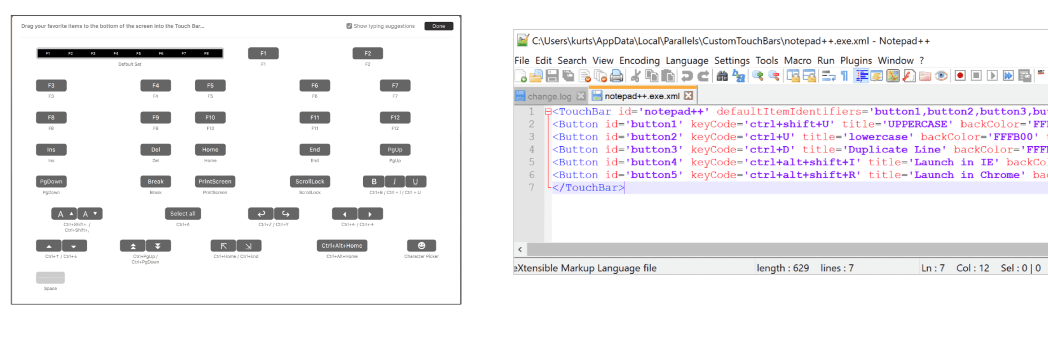
Task: Open Find with the binoculars icon
Action: tap(722, 76)
